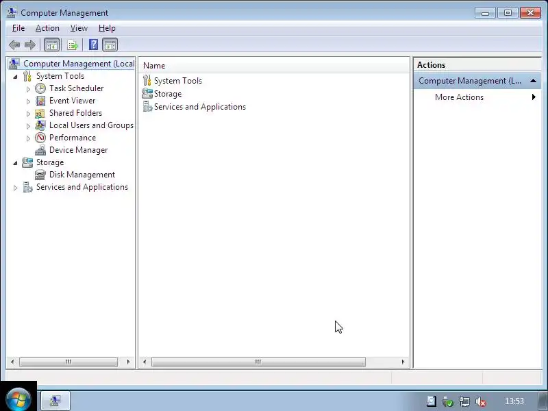Click the Performance gauge icon
The height and width of the screenshot is (411, 548).
(x=40, y=138)
